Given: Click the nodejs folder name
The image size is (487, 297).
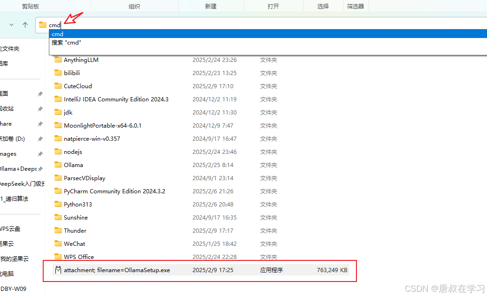Looking at the screenshot, I should [73, 152].
